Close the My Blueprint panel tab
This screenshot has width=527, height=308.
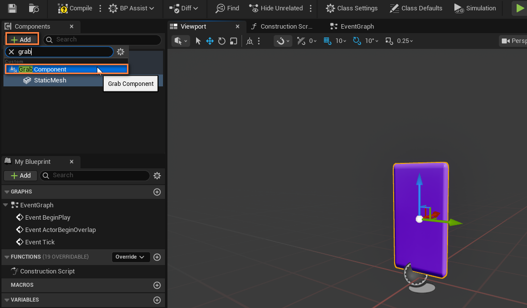[72, 161]
